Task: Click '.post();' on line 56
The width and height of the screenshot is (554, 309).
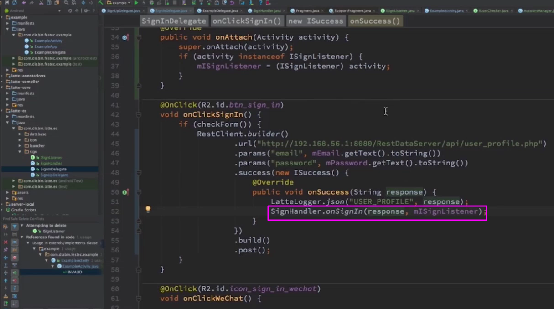Action: [253, 250]
